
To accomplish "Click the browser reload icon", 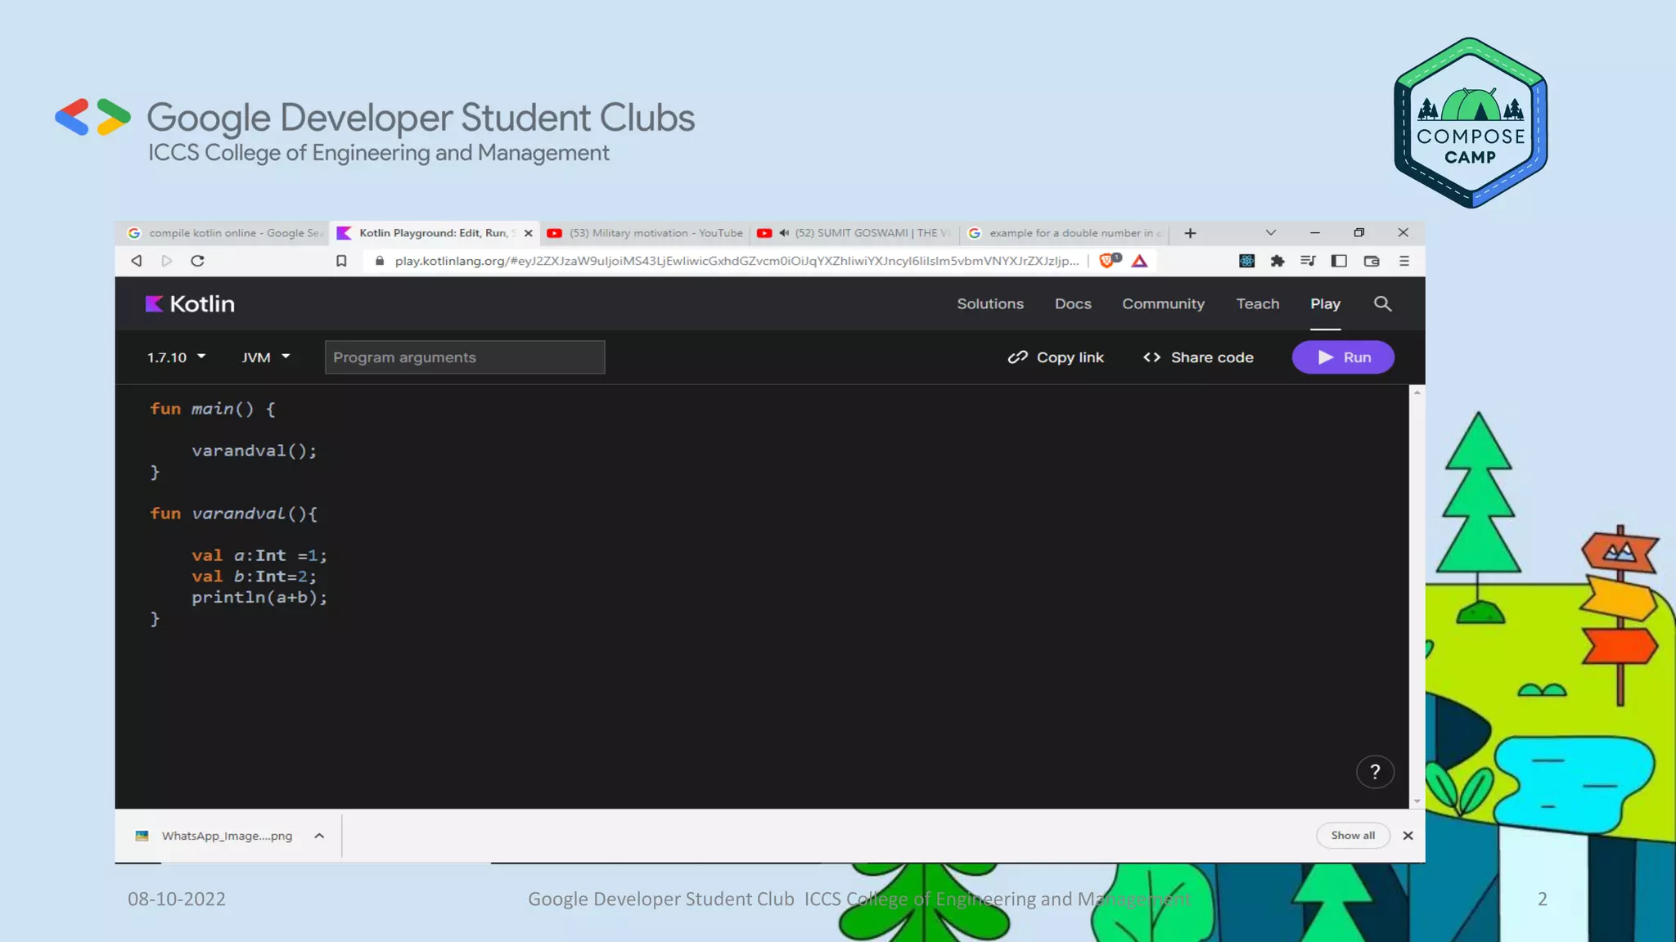I will 197,261.
